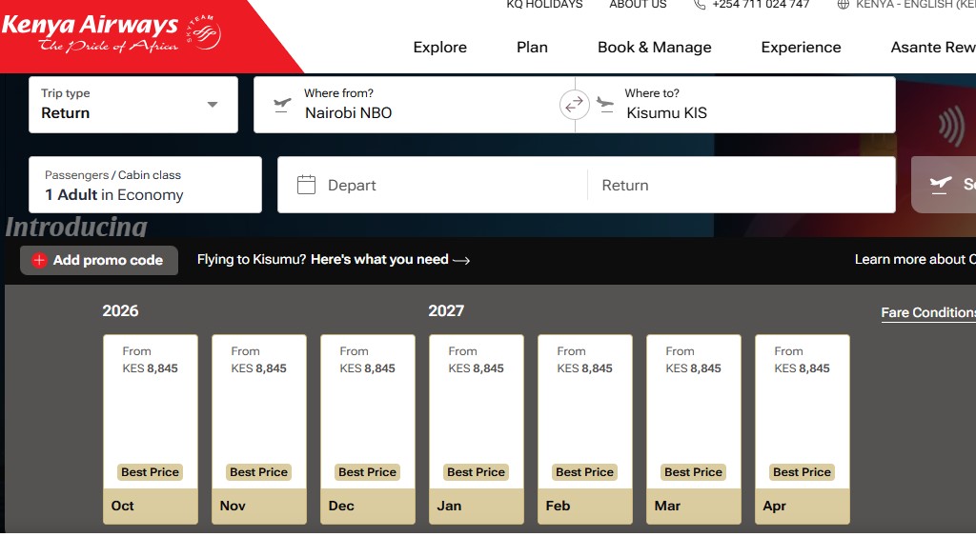Open the Fare Conditions link
This screenshot has width=976, height=537.
point(928,312)
